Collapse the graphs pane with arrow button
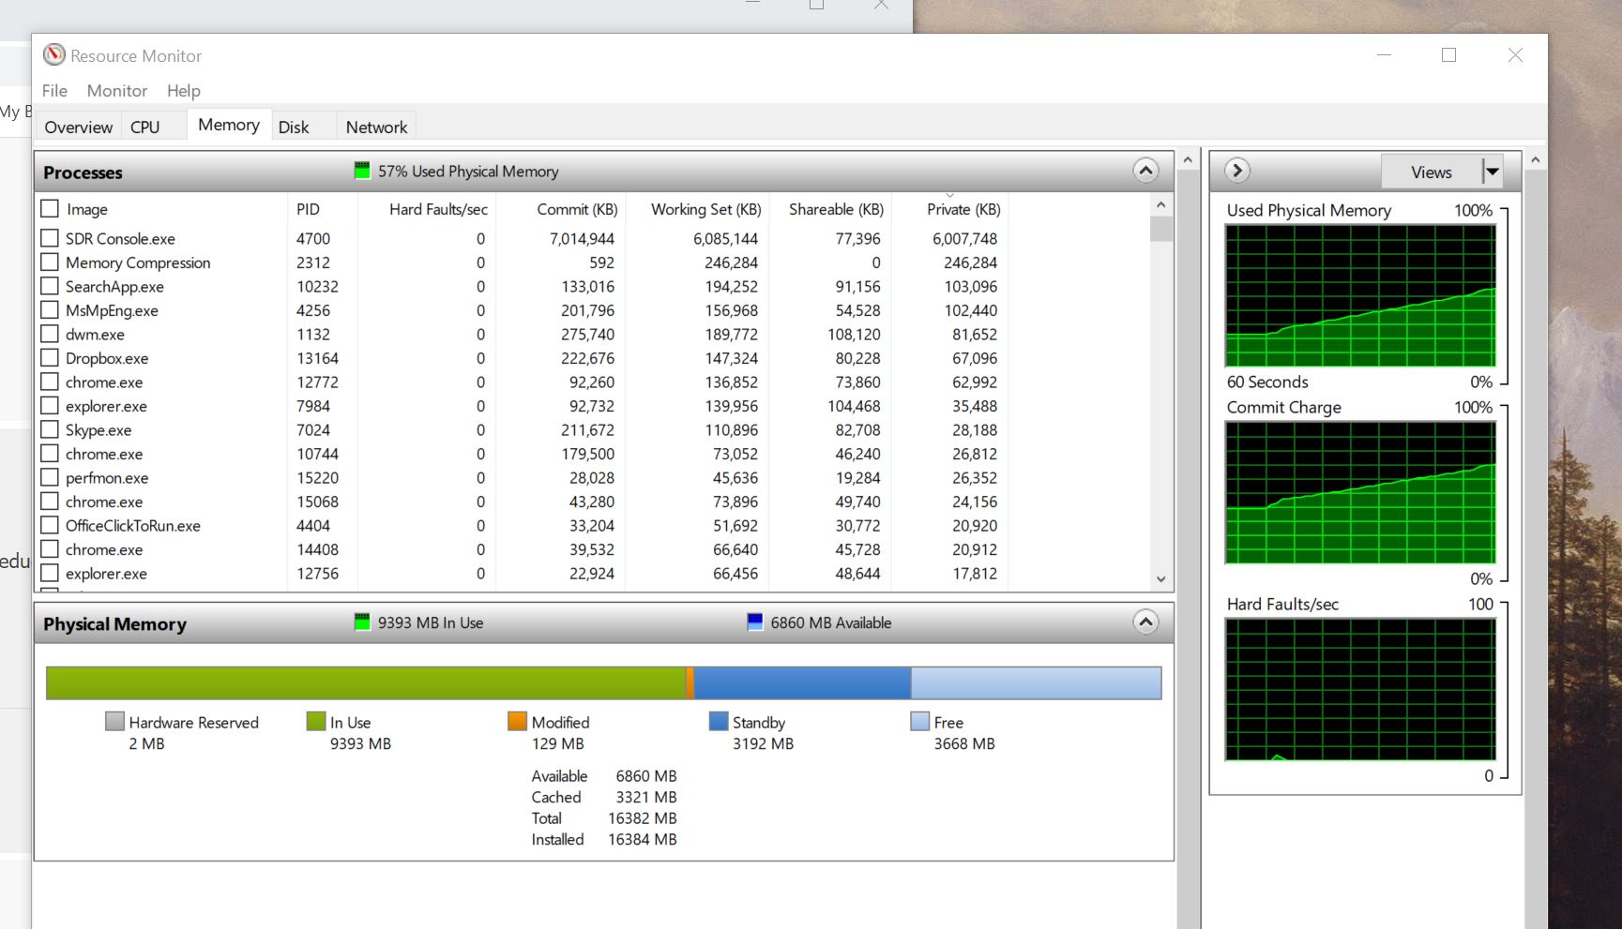Screen dimensions: 1622x929 [x=1237, y=171]
